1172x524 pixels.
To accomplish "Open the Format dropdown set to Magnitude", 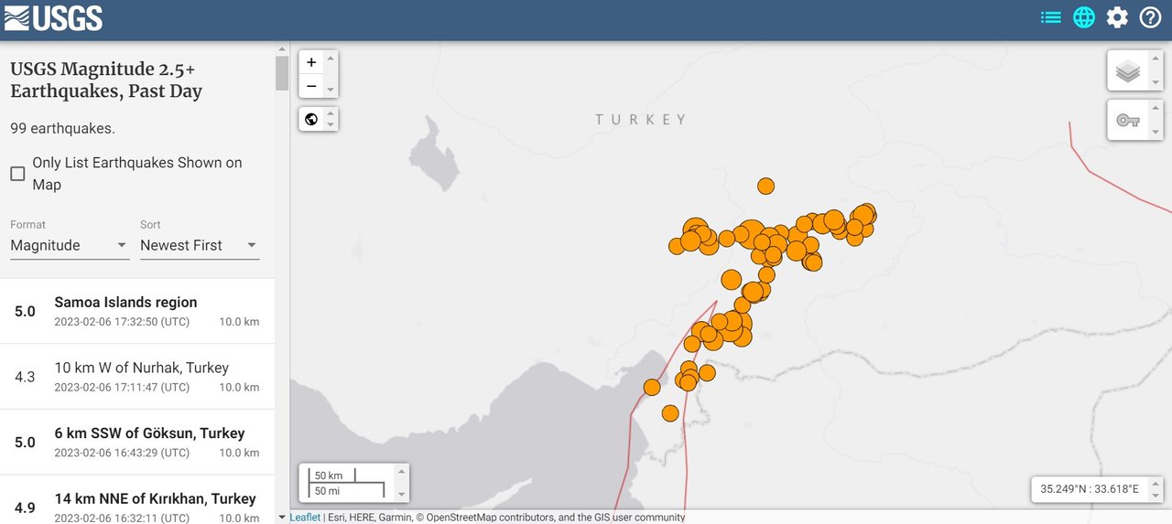I will click(70, 245).
